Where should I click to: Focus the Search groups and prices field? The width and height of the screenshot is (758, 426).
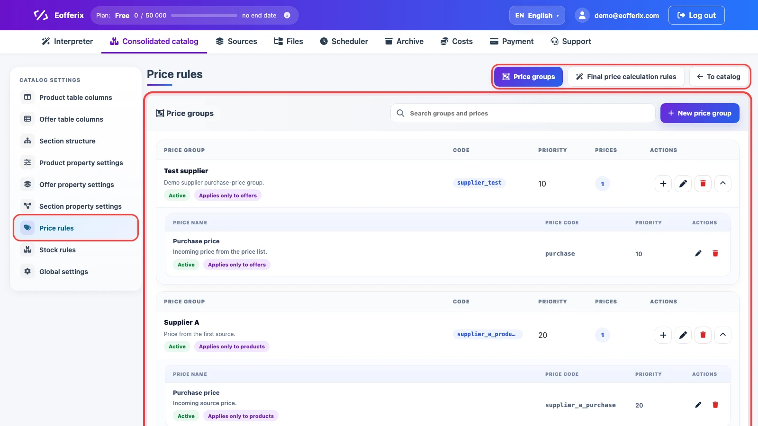(523, 113)
